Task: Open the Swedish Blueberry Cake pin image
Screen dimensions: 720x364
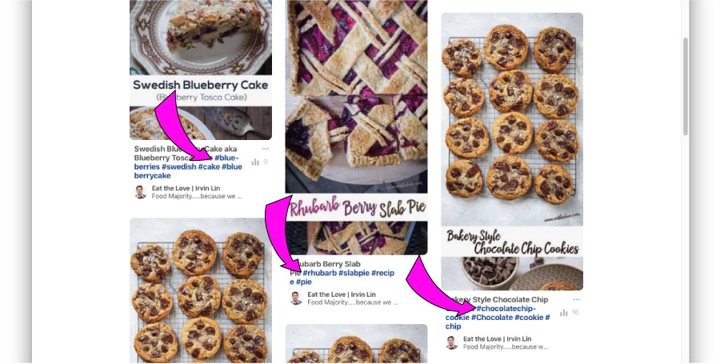Action: pyautogui.click(x=201, y=70)
